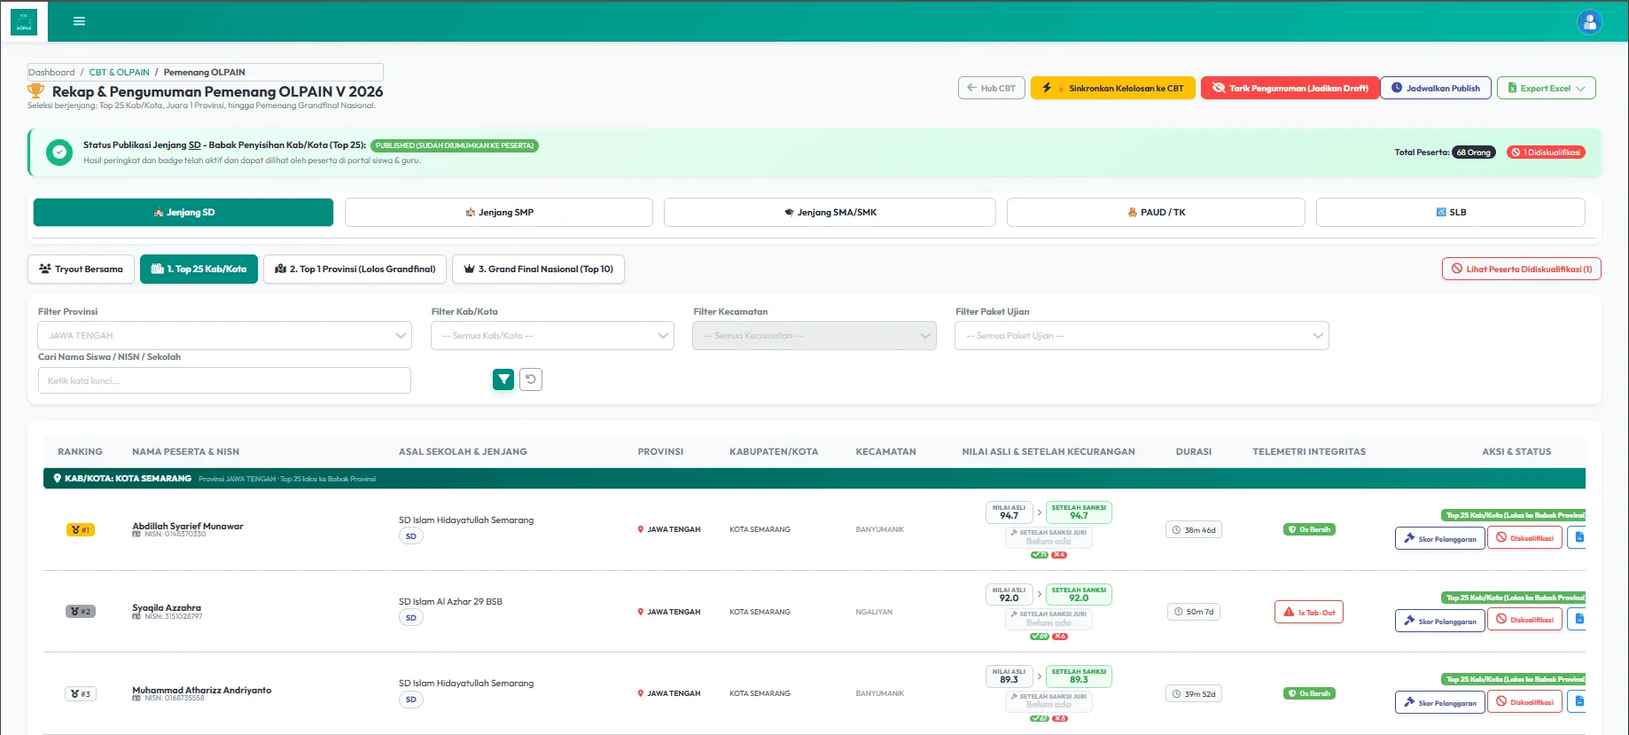Go back to Hub CBT
1629x735 pixels.
tap(992, 89)
